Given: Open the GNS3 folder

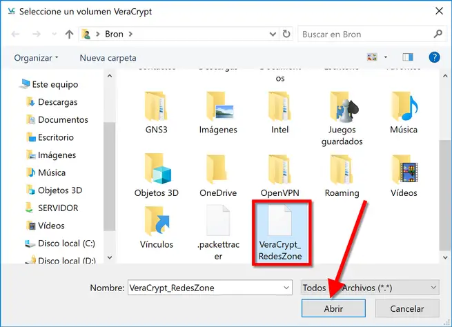Looking at the screenshot, I should [x=156, y=113].
